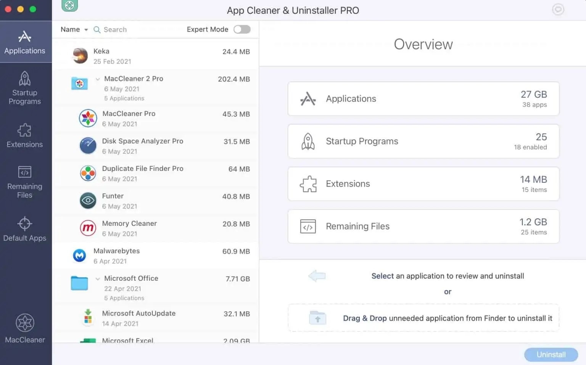Viewport: 586px width, 365px height.
Task: Click the search magnifier icon
Action: tap(97, 30)
